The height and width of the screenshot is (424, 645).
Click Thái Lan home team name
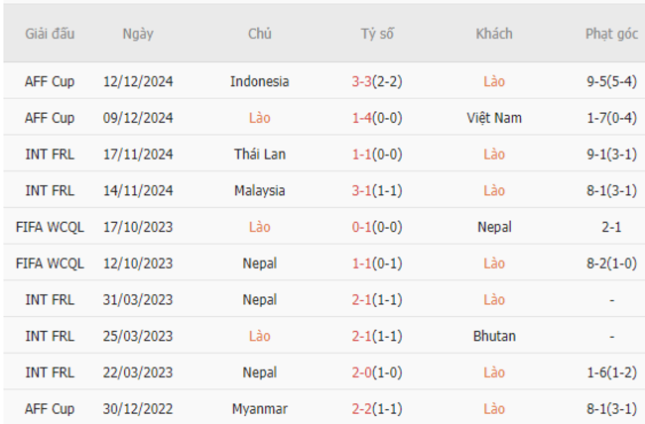[260, 155]
